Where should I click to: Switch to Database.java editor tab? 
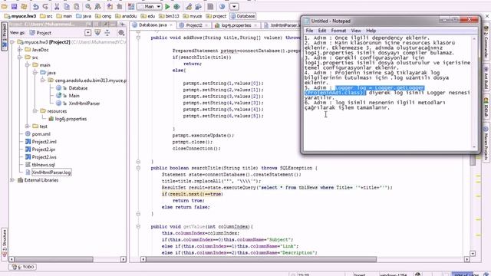click(153, 25)
